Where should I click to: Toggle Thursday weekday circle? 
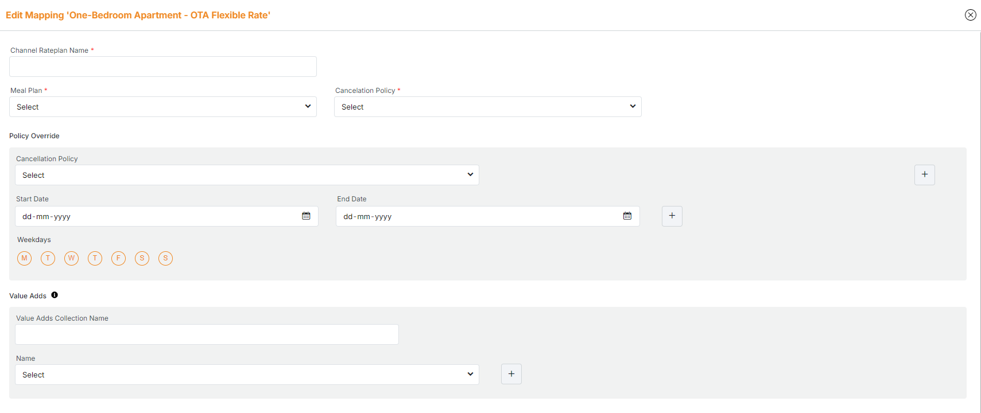tap(95, 258)
